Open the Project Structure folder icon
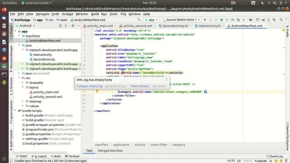 251,20
